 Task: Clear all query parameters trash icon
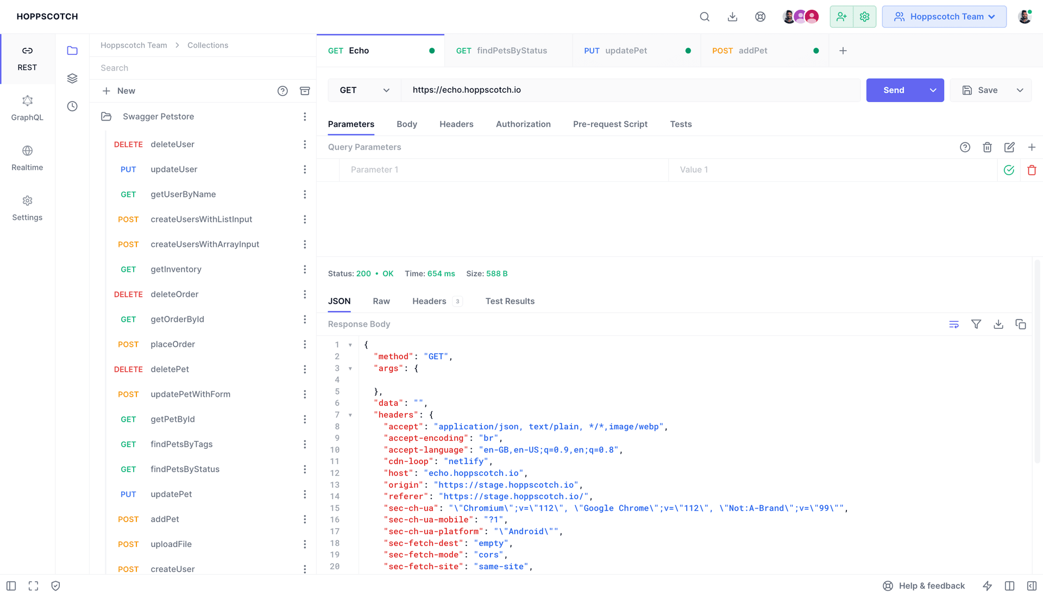[x=987, y=147]
